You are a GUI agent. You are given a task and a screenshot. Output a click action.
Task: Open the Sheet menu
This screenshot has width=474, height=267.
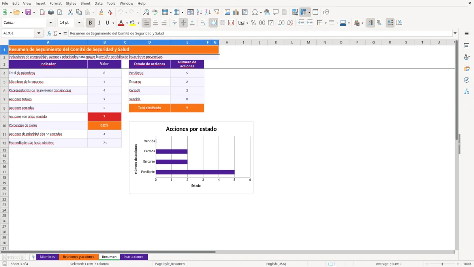tap(85, 3)
